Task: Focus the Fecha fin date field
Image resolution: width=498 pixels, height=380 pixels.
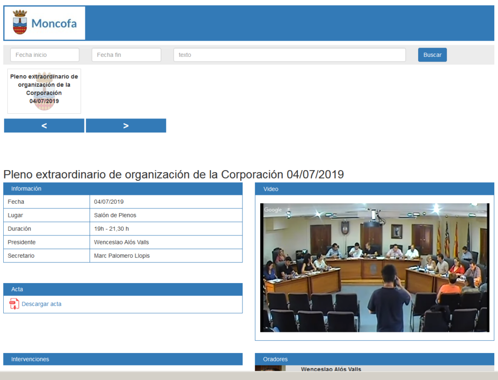Action: (x=126, y=55)
